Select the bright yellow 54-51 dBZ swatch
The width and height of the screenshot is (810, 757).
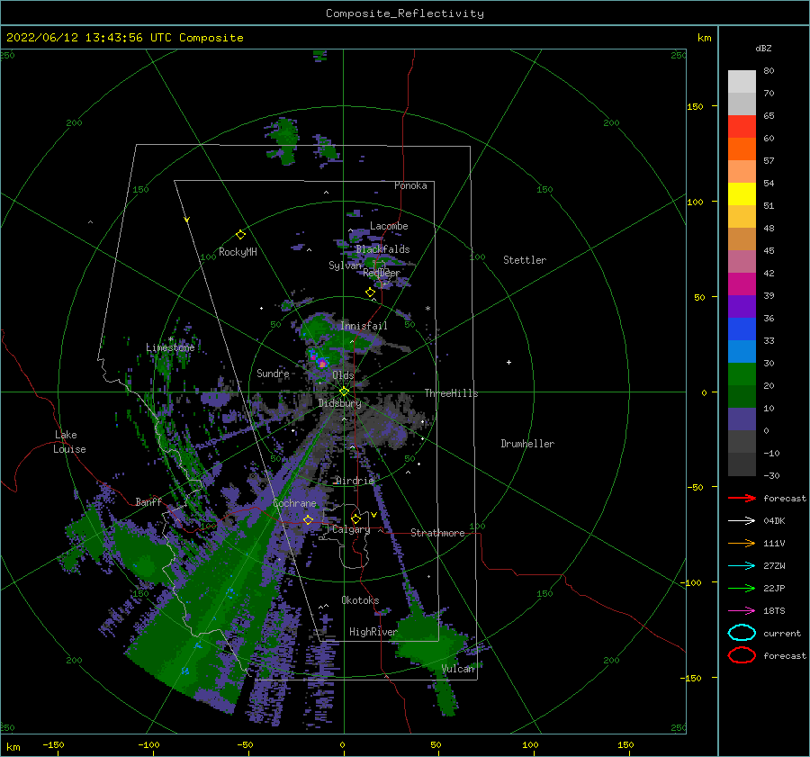coord(742,194)
